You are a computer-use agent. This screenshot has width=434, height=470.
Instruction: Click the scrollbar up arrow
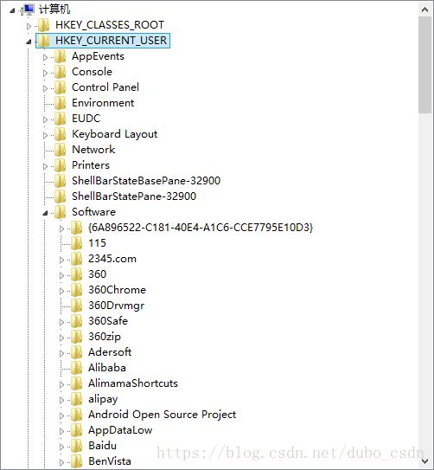click(x=424, y=10)
